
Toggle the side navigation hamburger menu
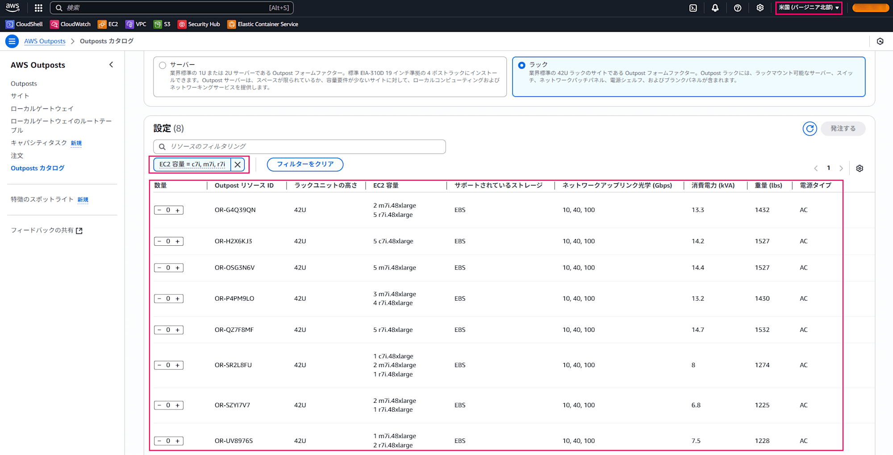pos(12,41)
